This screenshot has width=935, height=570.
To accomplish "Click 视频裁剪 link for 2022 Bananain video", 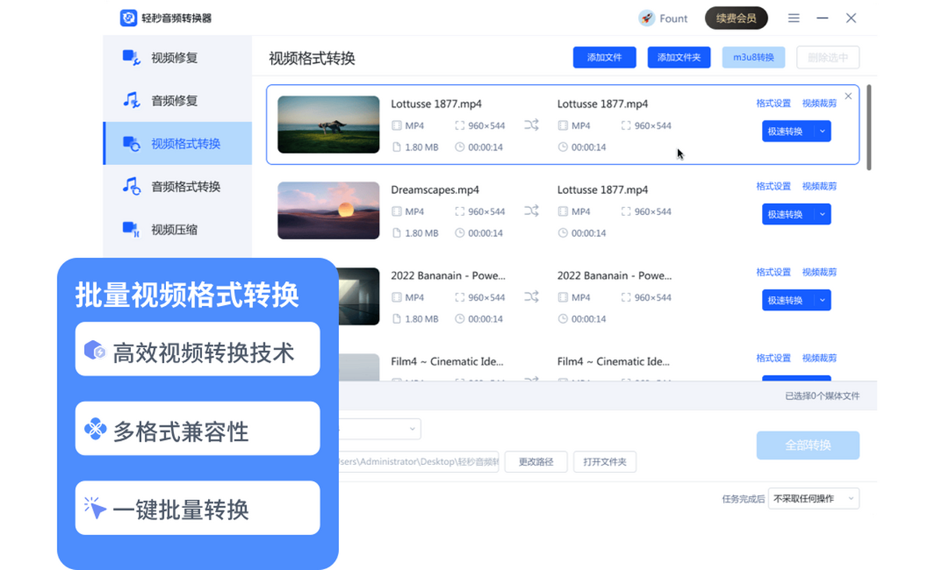I will (819, 273).
